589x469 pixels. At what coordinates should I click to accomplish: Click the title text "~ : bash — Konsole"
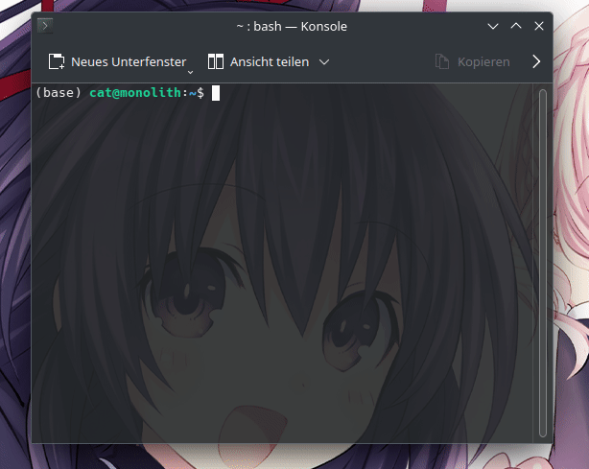(291, 26)
